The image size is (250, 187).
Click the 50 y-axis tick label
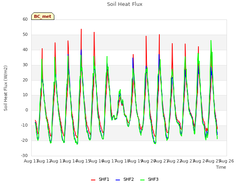click(25, 35)
